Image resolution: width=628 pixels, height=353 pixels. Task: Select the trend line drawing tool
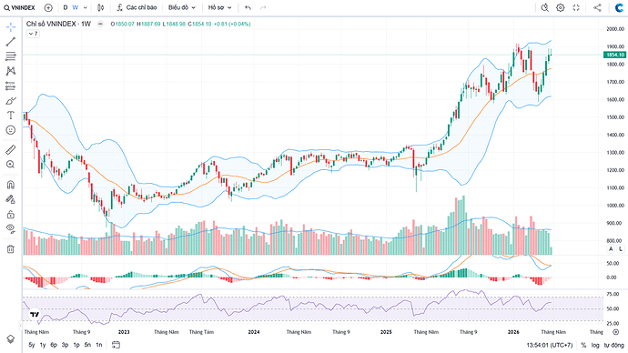11,41
